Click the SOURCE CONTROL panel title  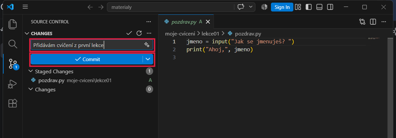(x=50, y=22)
